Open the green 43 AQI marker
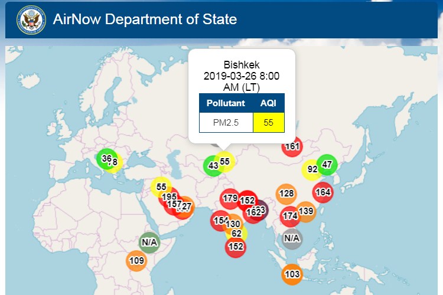 coord(211,166)
